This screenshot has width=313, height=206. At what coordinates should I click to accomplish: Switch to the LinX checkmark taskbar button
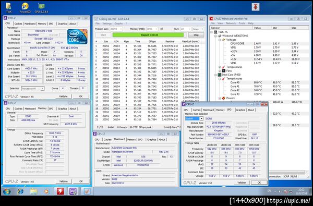(87, 191)
